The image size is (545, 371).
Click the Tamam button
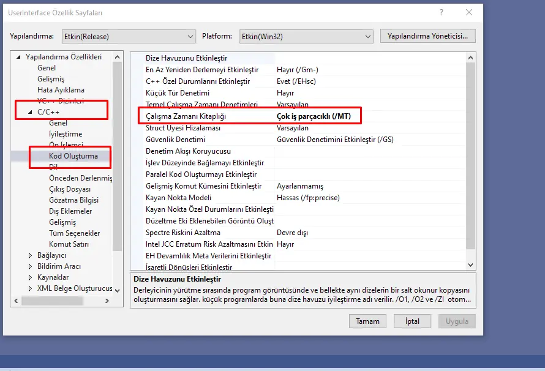(x=367, y=321)
